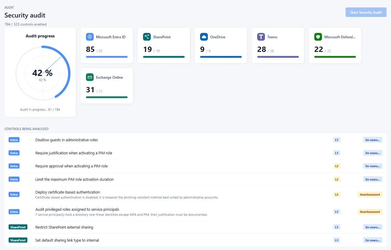Click the 'Security audit' page title

point(25,15)
